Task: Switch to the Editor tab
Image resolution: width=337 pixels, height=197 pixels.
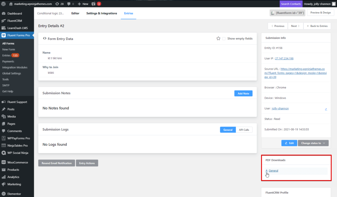Action: click(x=75, y=13)
